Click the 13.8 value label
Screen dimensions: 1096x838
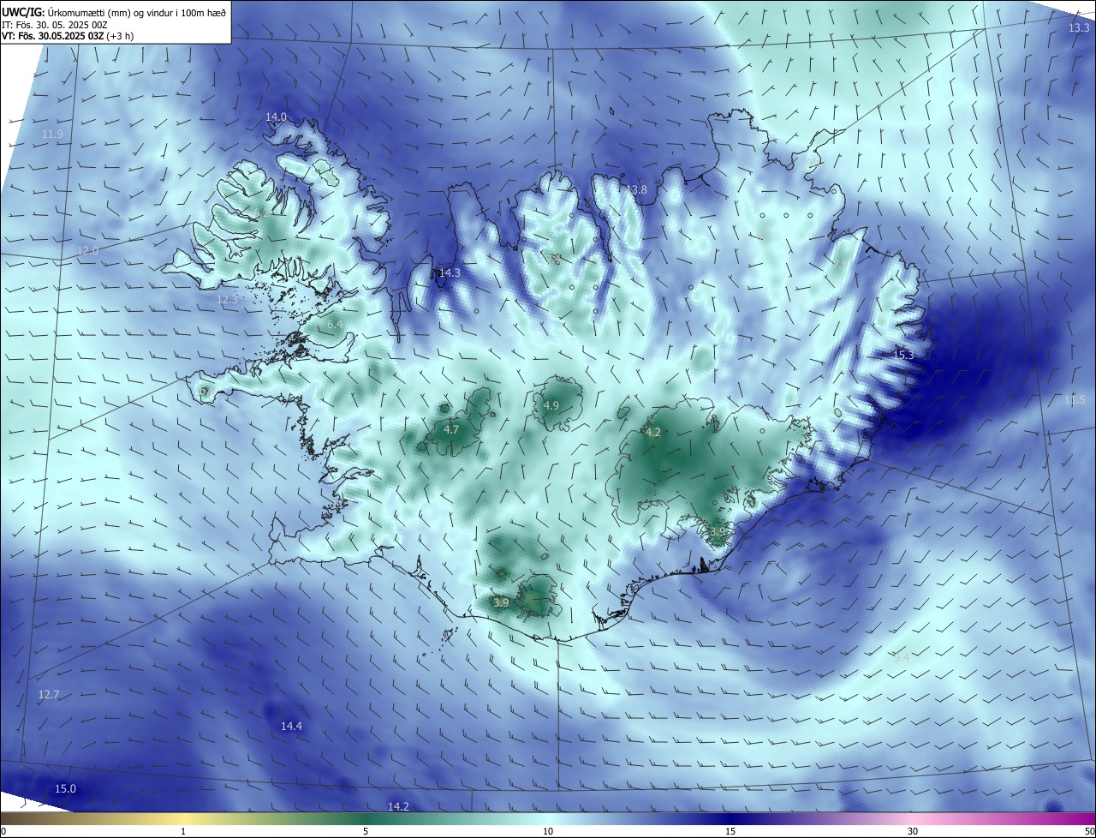637,189
